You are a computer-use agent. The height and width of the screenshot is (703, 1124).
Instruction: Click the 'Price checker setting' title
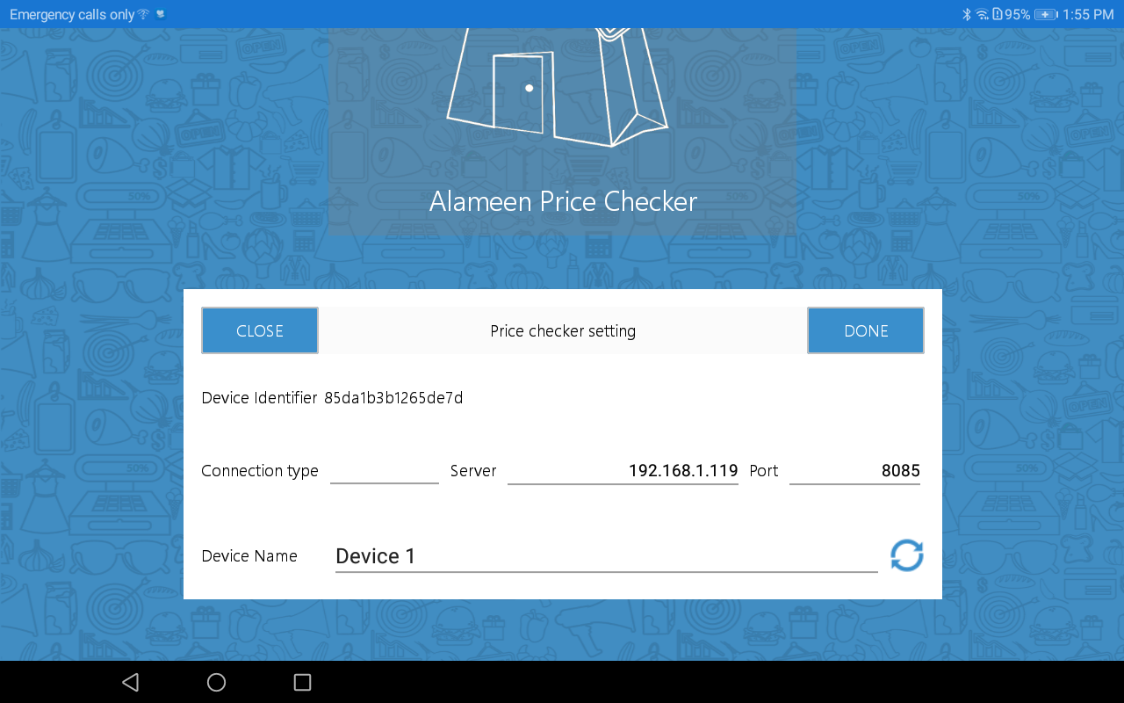coord(563,331)
